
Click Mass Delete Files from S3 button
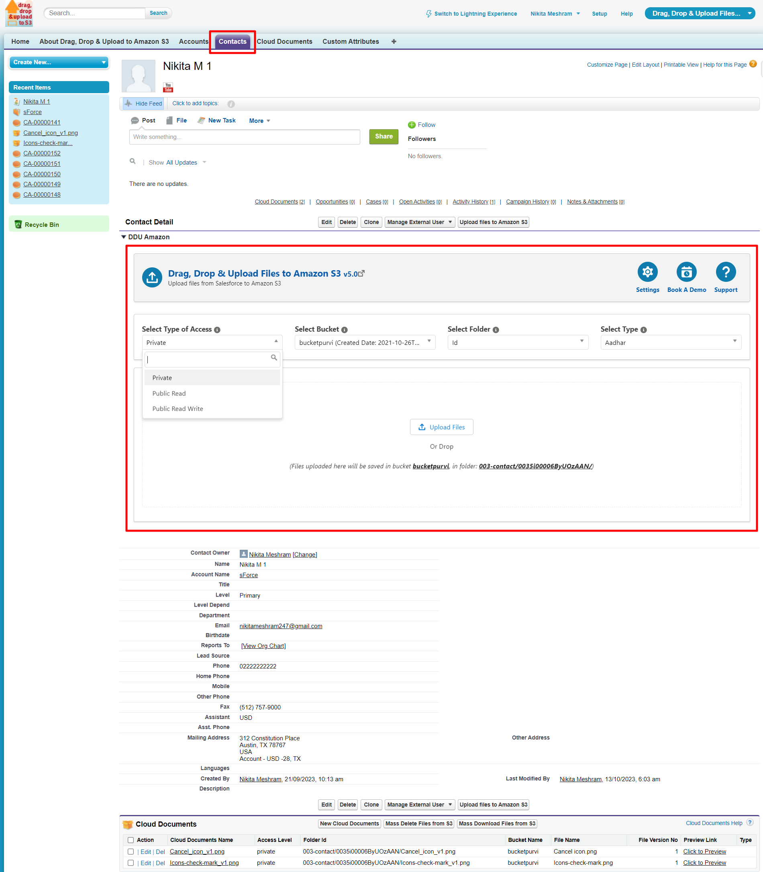pos(418,823)
